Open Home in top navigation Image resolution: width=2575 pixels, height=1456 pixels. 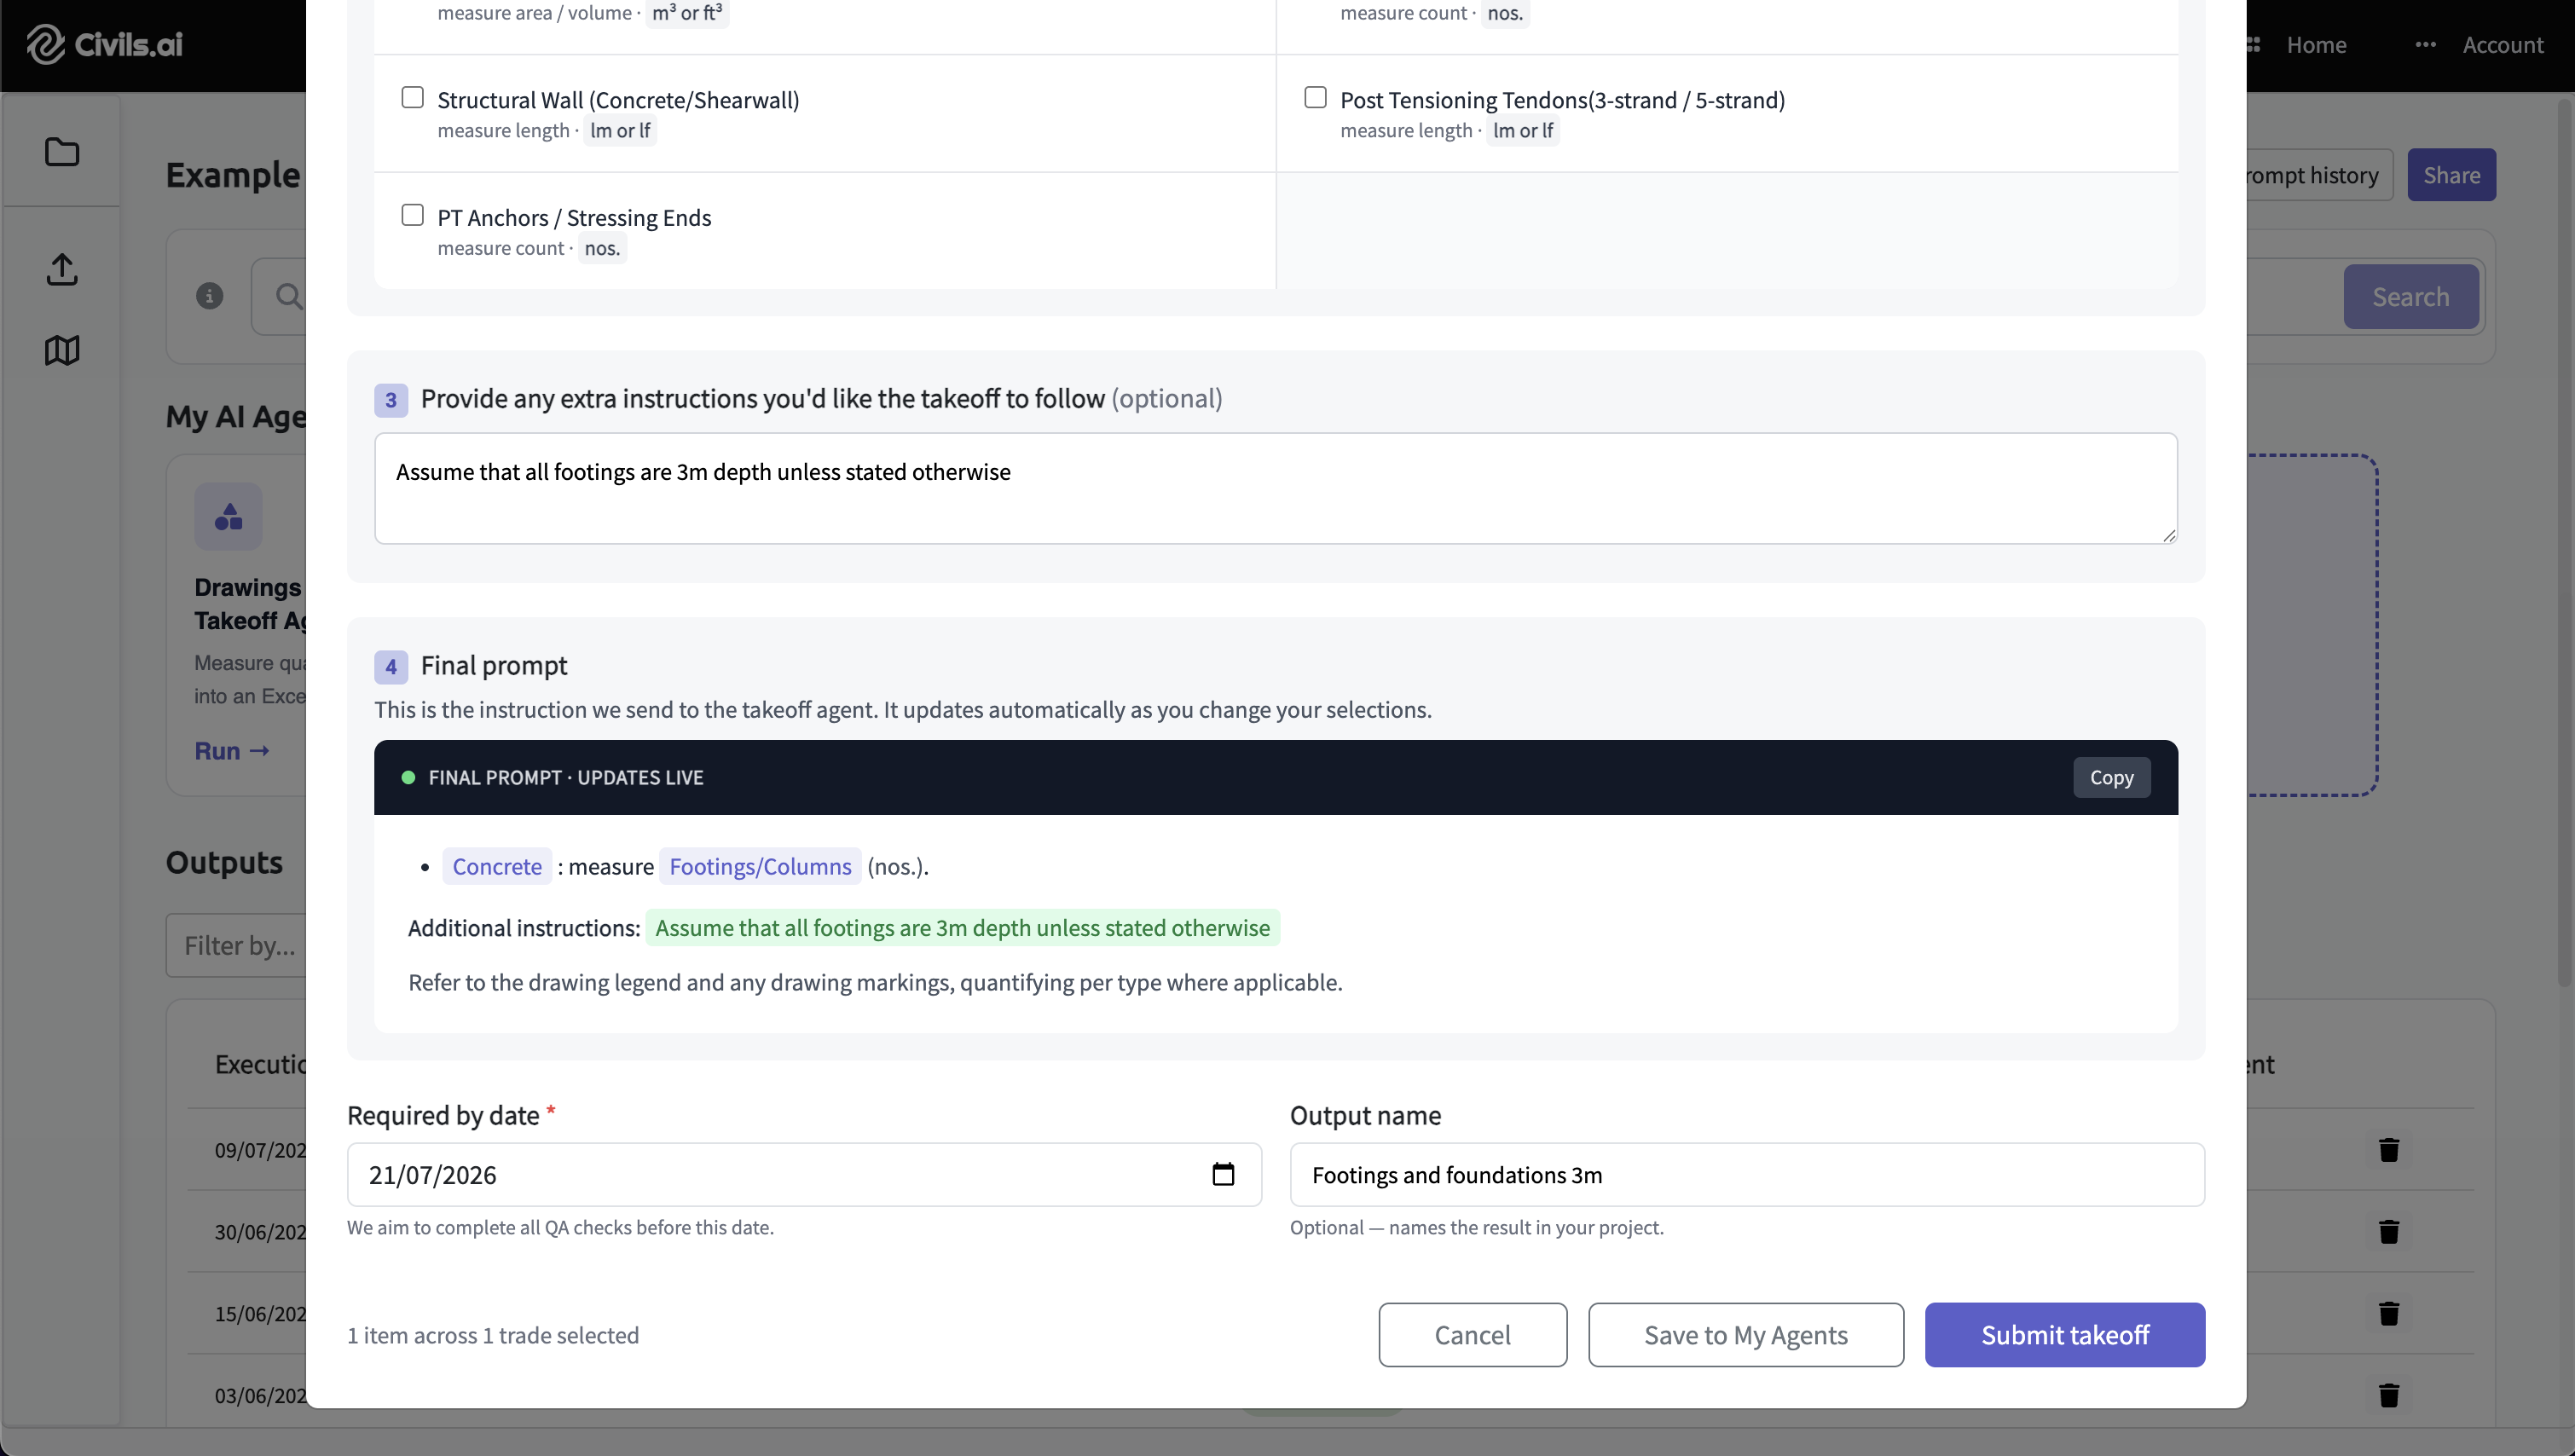point(2316,44)
